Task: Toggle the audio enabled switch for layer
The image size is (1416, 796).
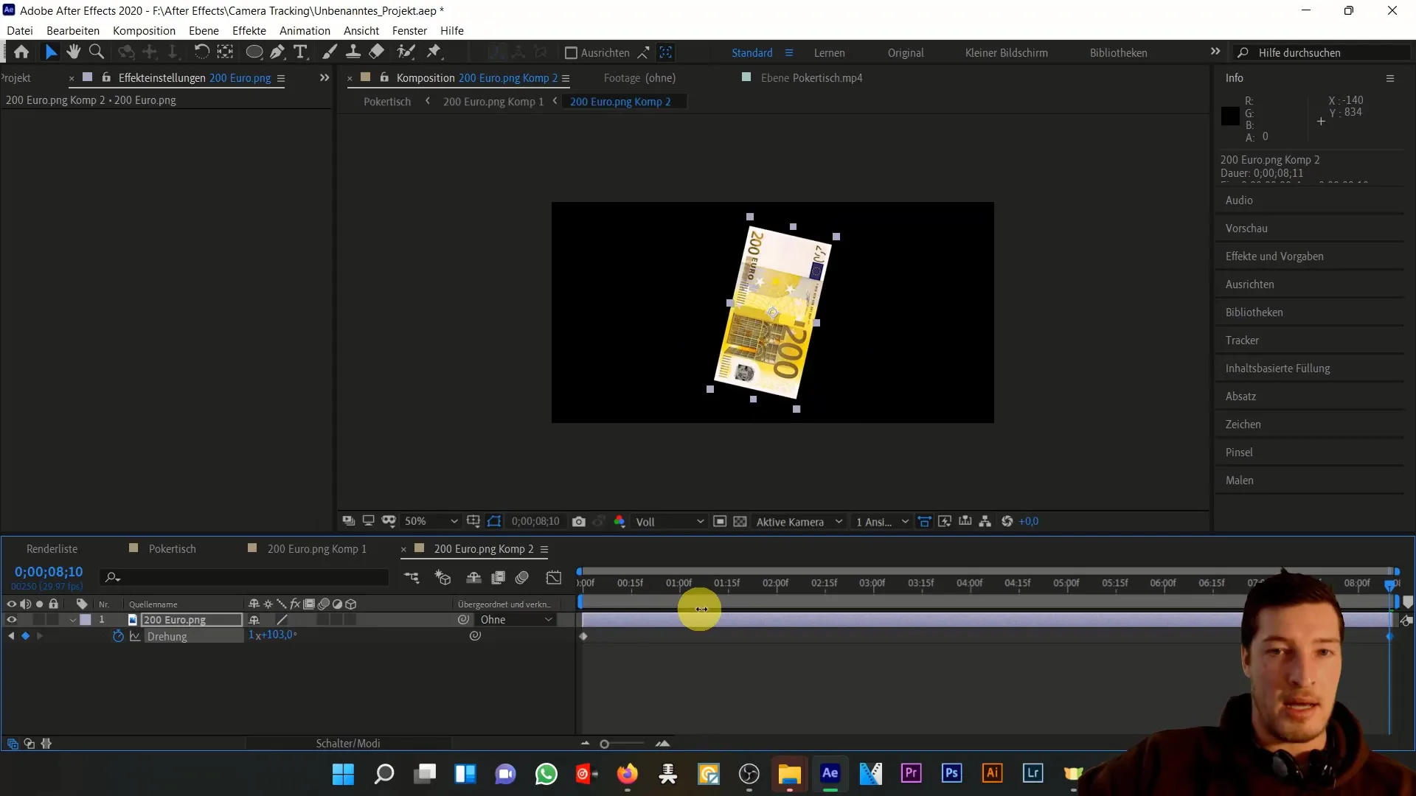Action: tap(25, 620)
